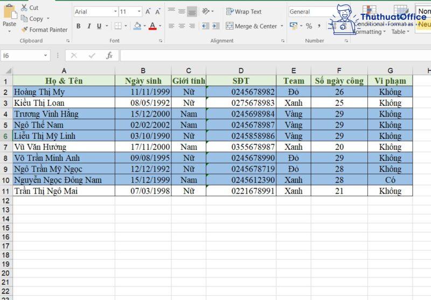
Task: Click cell 'Có' in Vi phạm column
Action: [x=390, y=180]
